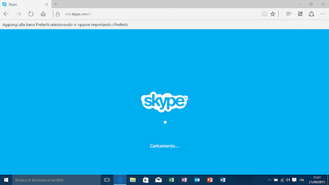Launch PowerPoint from the taskbar
Image resolution: width=329 pixels, height=185 pixels.
[x=210, y=180]
